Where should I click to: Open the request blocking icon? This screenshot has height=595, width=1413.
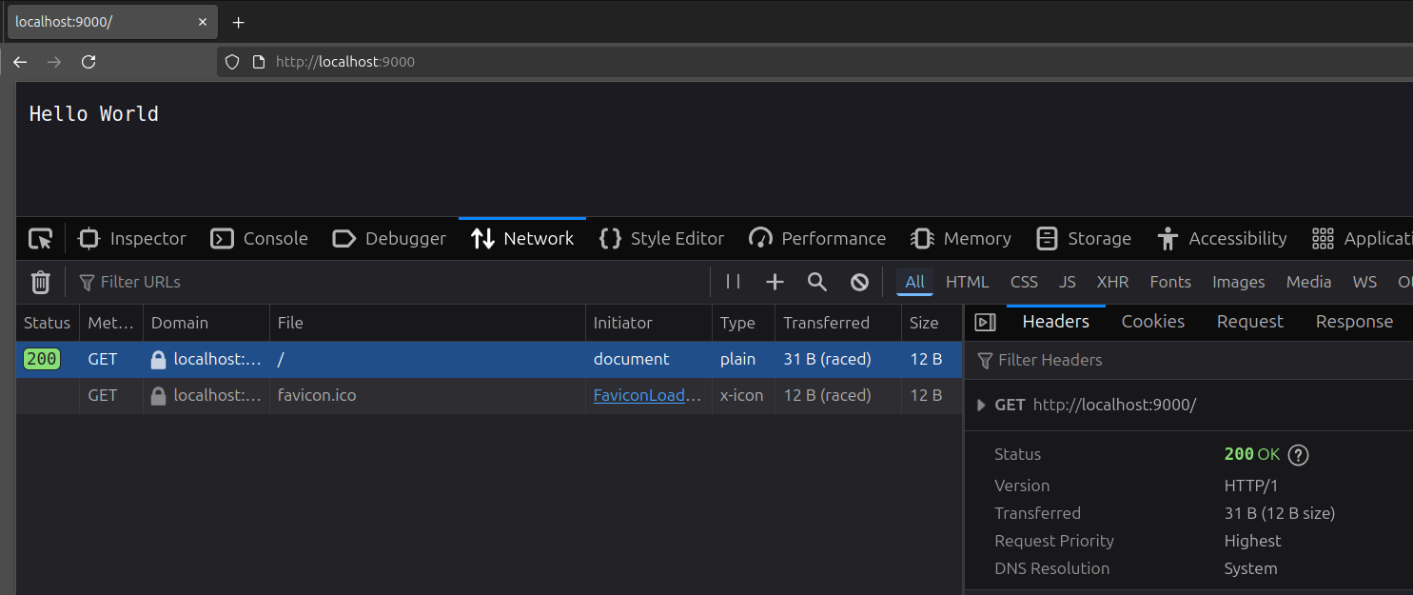[x=859, y=282]
